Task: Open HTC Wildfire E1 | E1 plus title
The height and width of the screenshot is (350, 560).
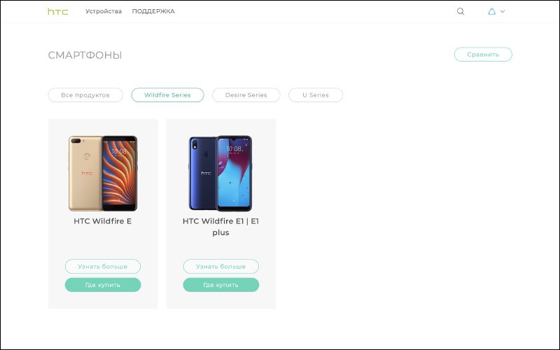Action: coord(220,227)
